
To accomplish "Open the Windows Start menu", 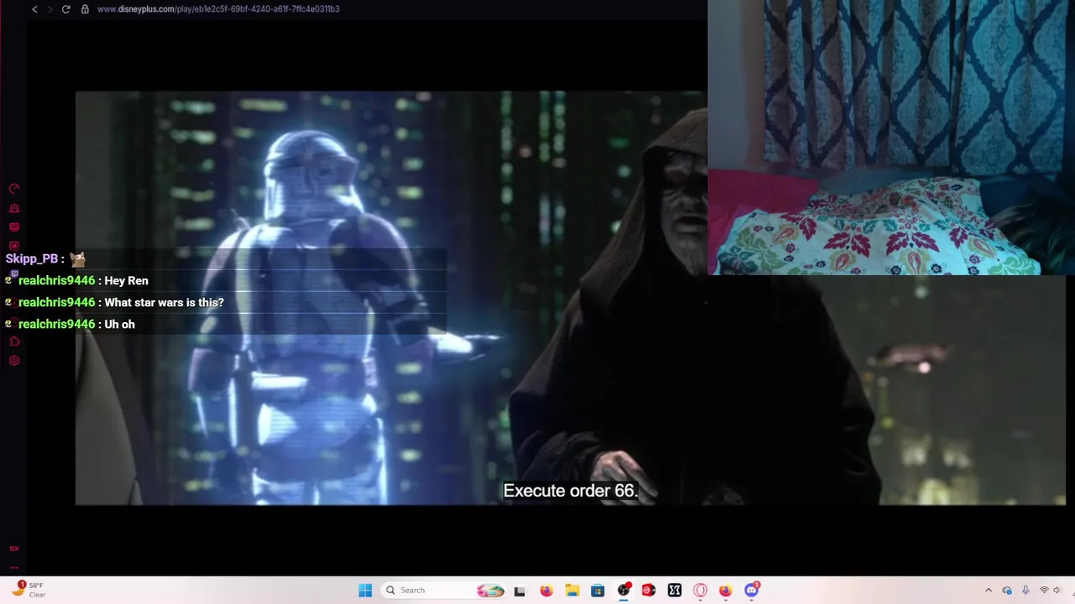I will click(365, 591).
